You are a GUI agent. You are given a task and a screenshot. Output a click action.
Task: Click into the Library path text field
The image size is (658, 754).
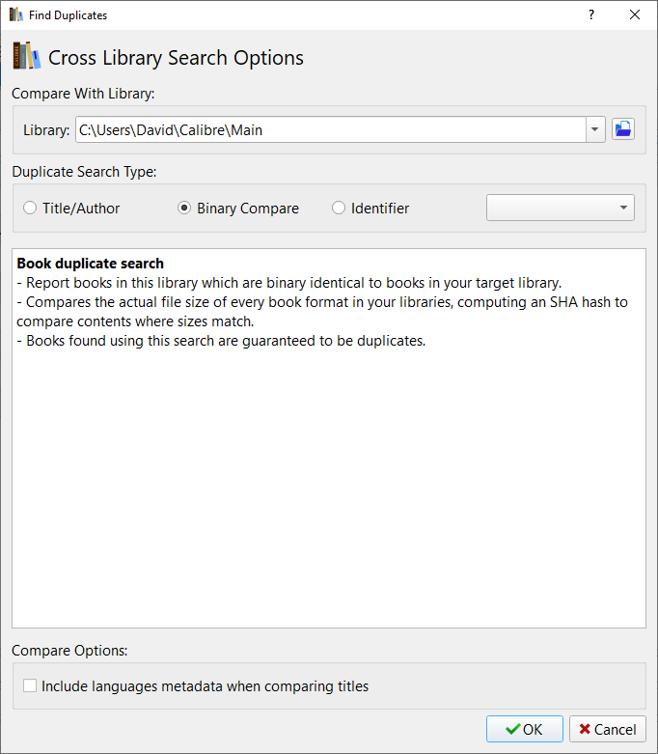pos(328,129)
